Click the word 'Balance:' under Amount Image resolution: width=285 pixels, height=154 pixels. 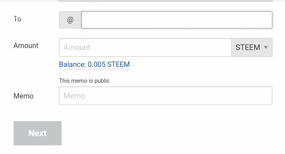click(x=72, y=64)
